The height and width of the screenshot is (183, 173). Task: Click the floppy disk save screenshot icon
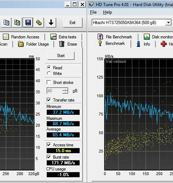[28, 23]
